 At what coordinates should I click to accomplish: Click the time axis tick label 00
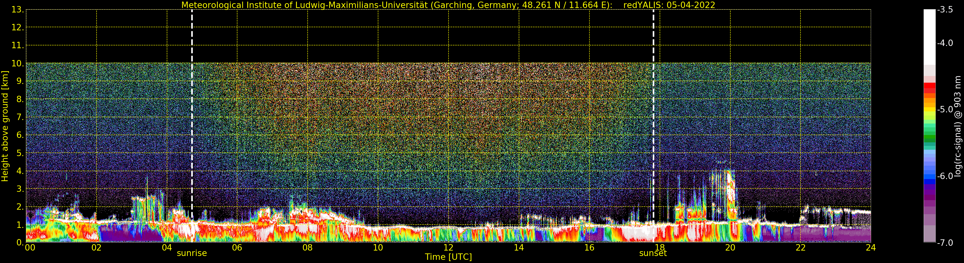pyautogui.click(x=30, y=248)
